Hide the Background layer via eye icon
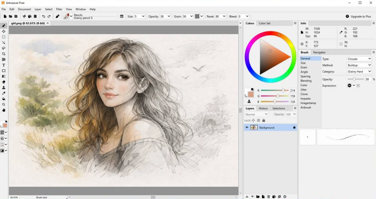 coord(247,127)
